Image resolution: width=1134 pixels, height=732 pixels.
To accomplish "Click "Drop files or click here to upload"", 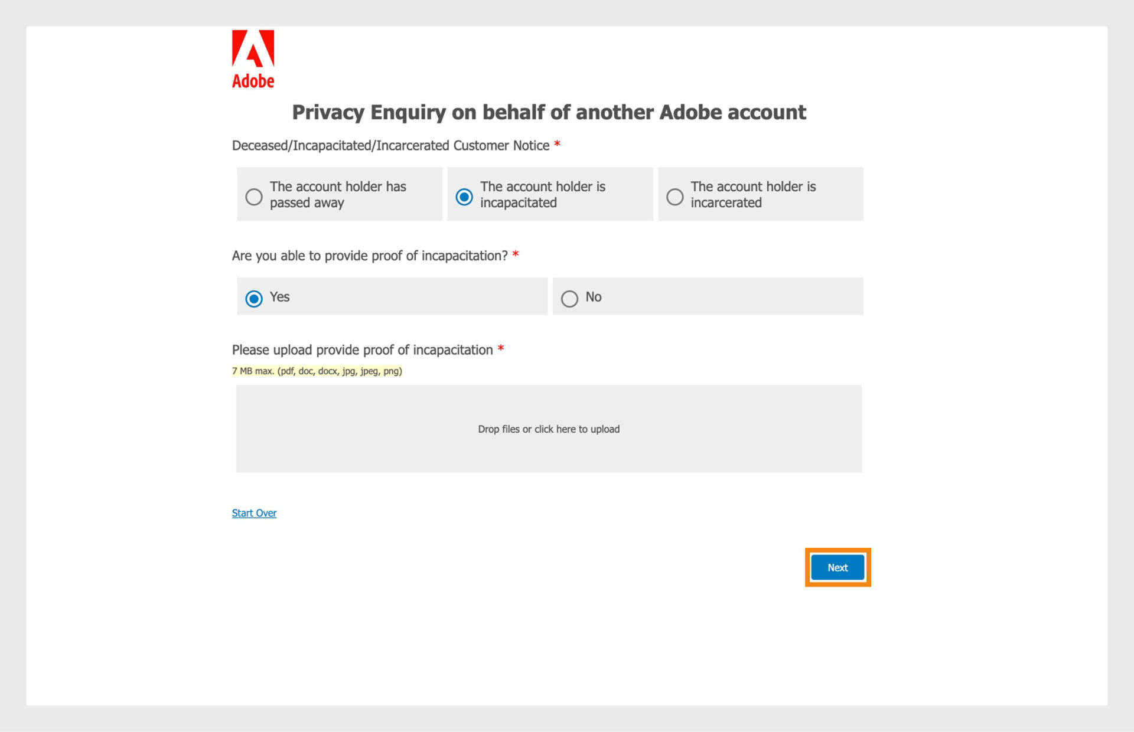I will coord(549,429).
